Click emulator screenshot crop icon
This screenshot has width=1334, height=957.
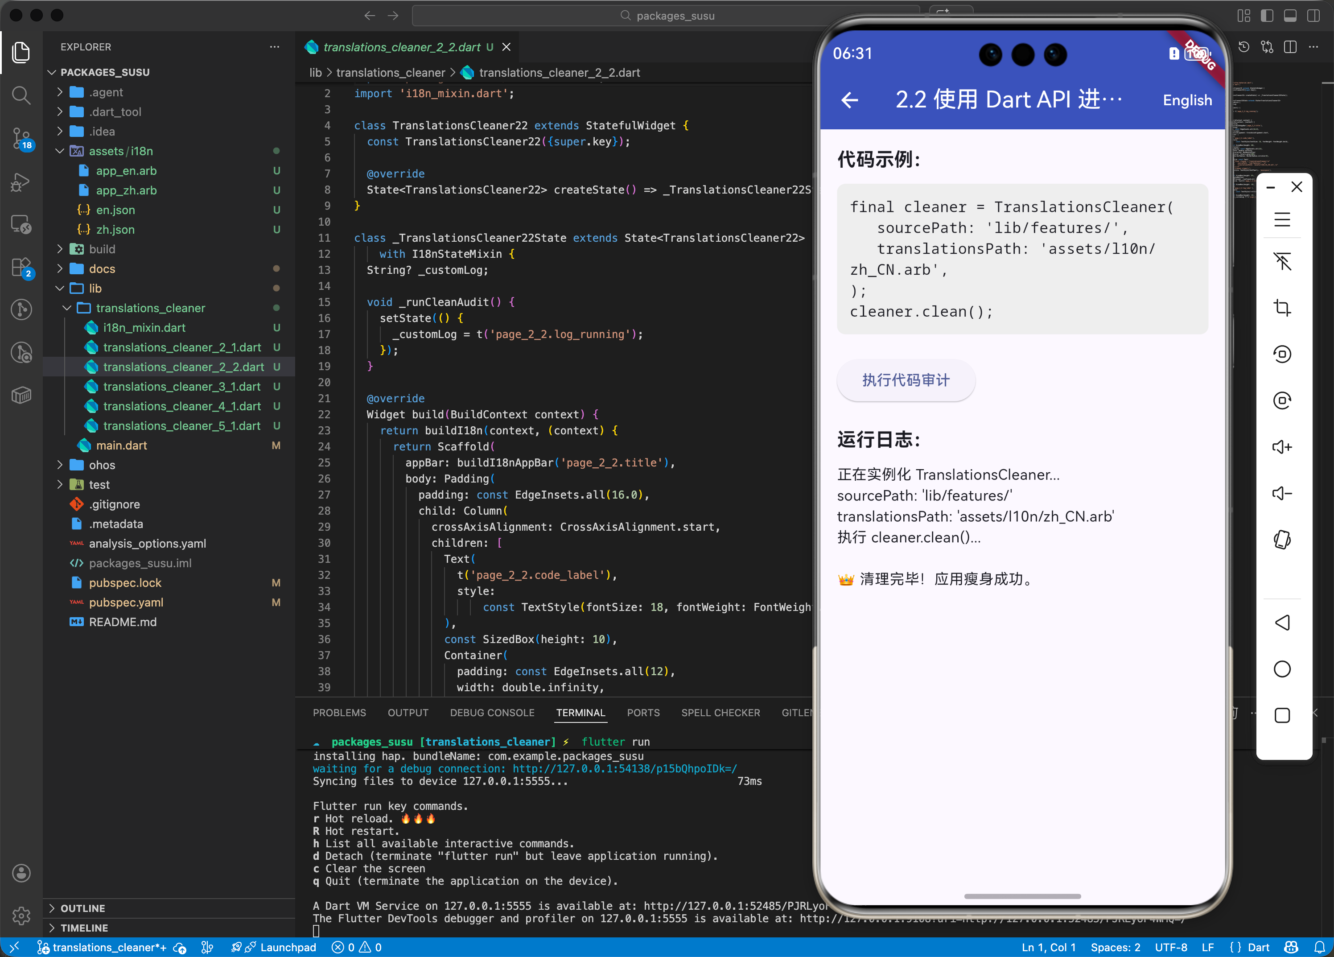tap(1282, 308)
